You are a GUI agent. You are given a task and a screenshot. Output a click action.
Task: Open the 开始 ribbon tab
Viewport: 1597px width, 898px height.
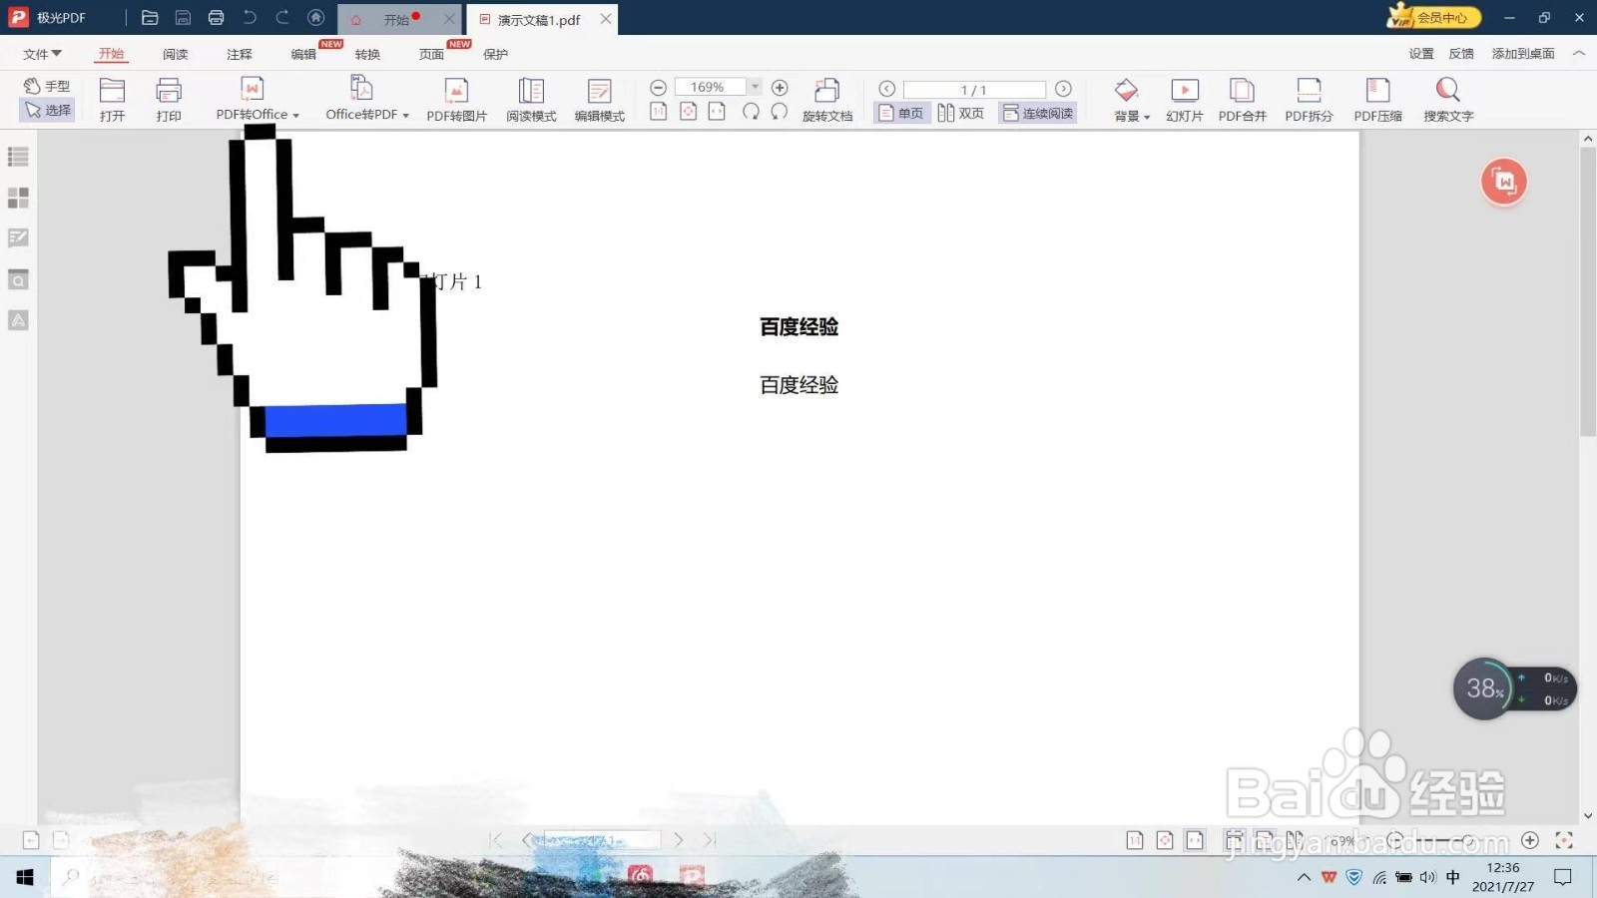(x=112, y=54)
